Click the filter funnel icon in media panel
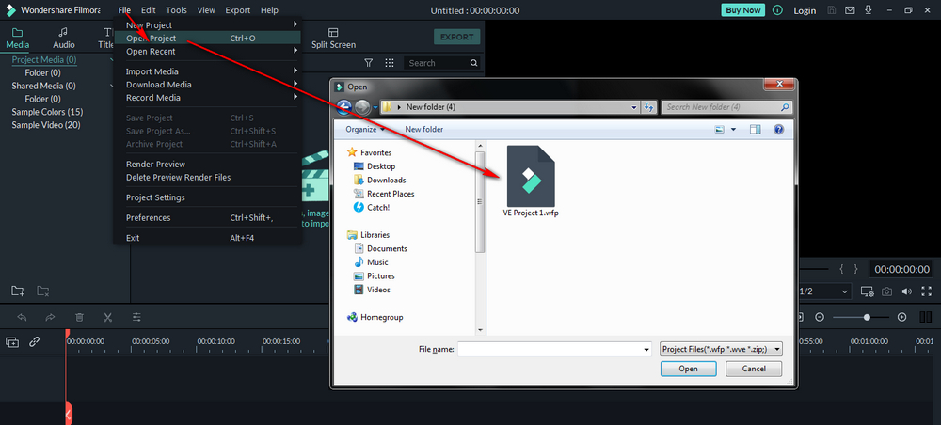Screen dimensions: 941x425 tap(369, 63)
